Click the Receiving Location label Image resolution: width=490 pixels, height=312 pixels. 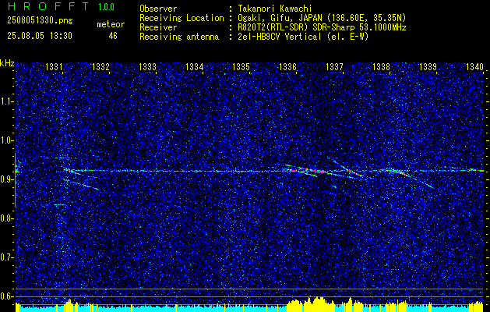[x=182, y=18]
